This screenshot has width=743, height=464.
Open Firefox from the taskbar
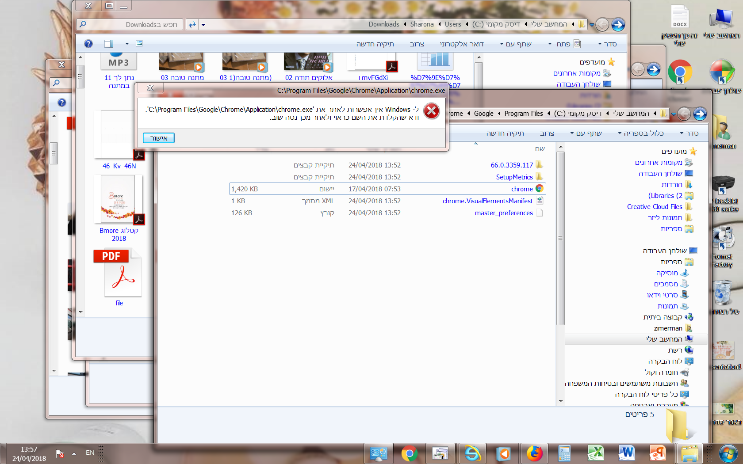pyautogui.click(x=534, y=453)
